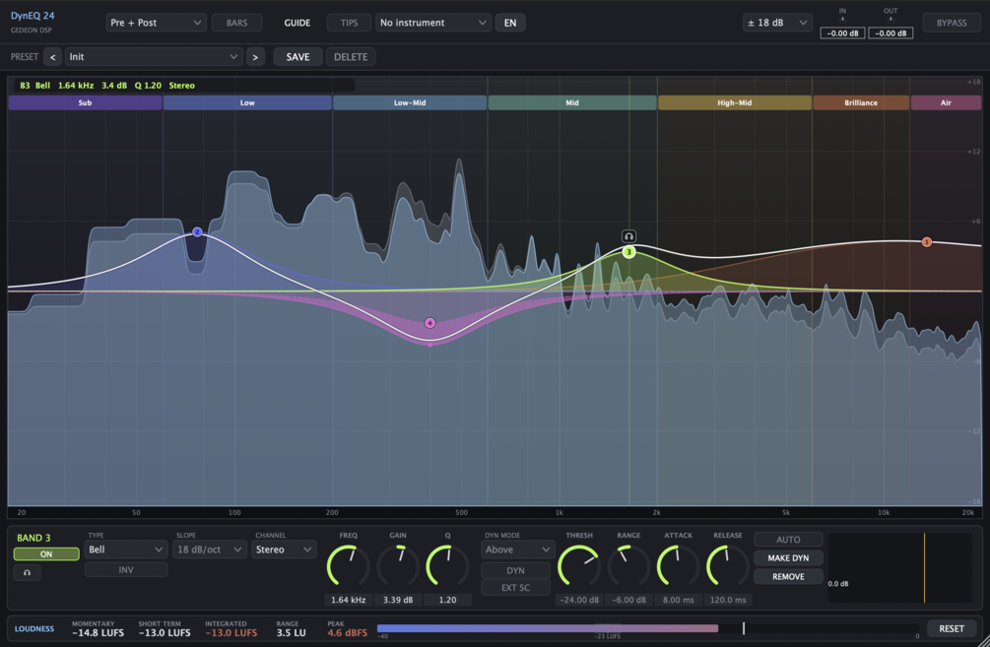The image size is (990, 647).
Task: Toggle the headphone listen button under ON
Action: tap(28, 572)
